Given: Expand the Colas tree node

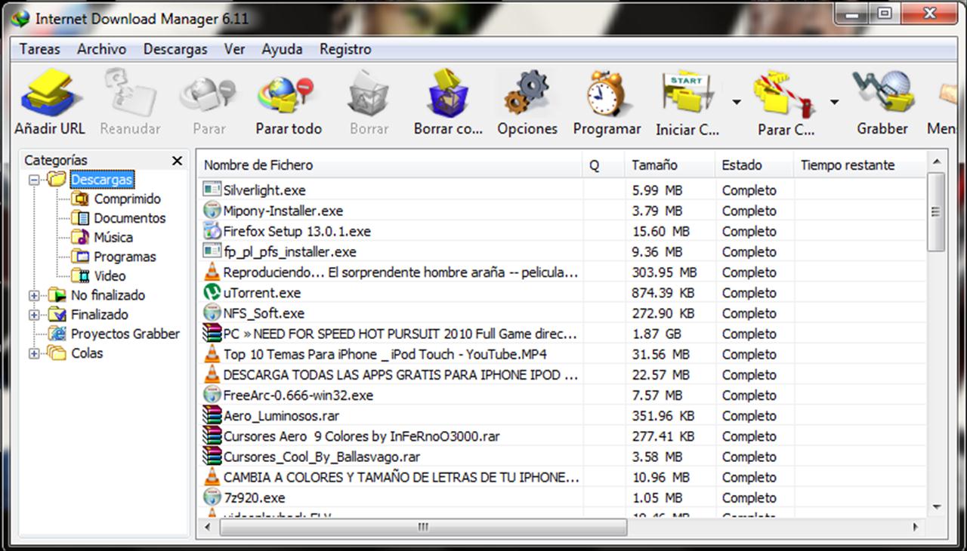Looking at the screenshot, I should (x=34, y=353).
